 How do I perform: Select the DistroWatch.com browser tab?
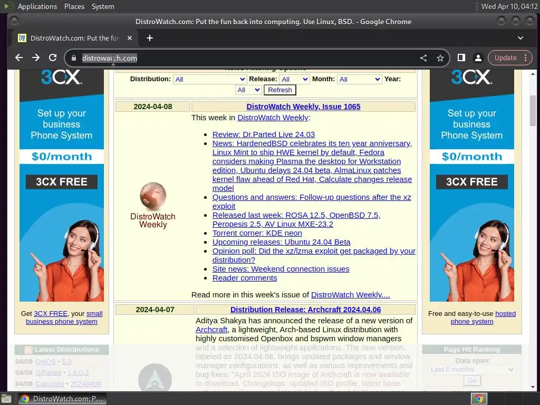click(75, 38)
